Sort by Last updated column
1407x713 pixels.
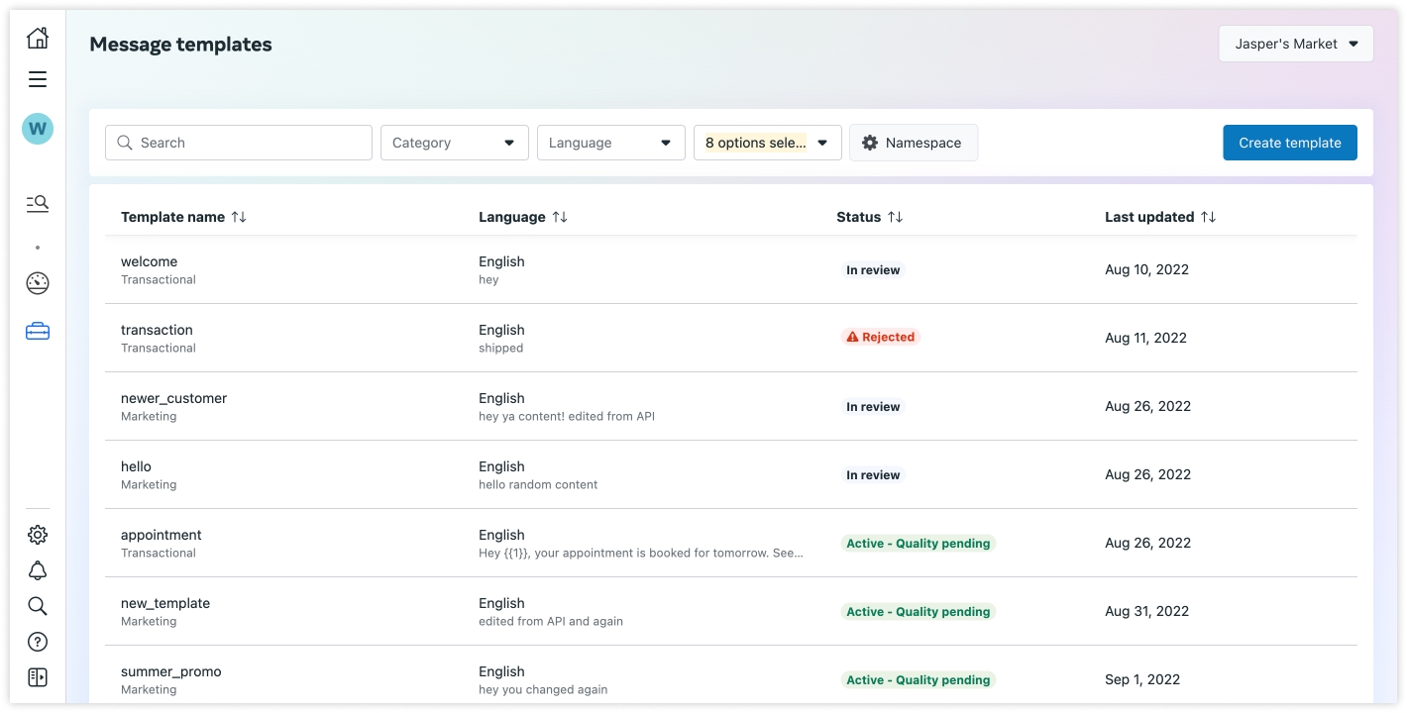(x=1208, y=217)
